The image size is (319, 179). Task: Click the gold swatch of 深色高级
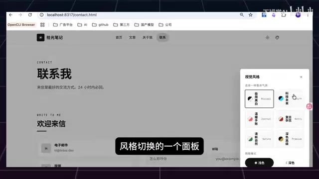click(x=281, y=139)
